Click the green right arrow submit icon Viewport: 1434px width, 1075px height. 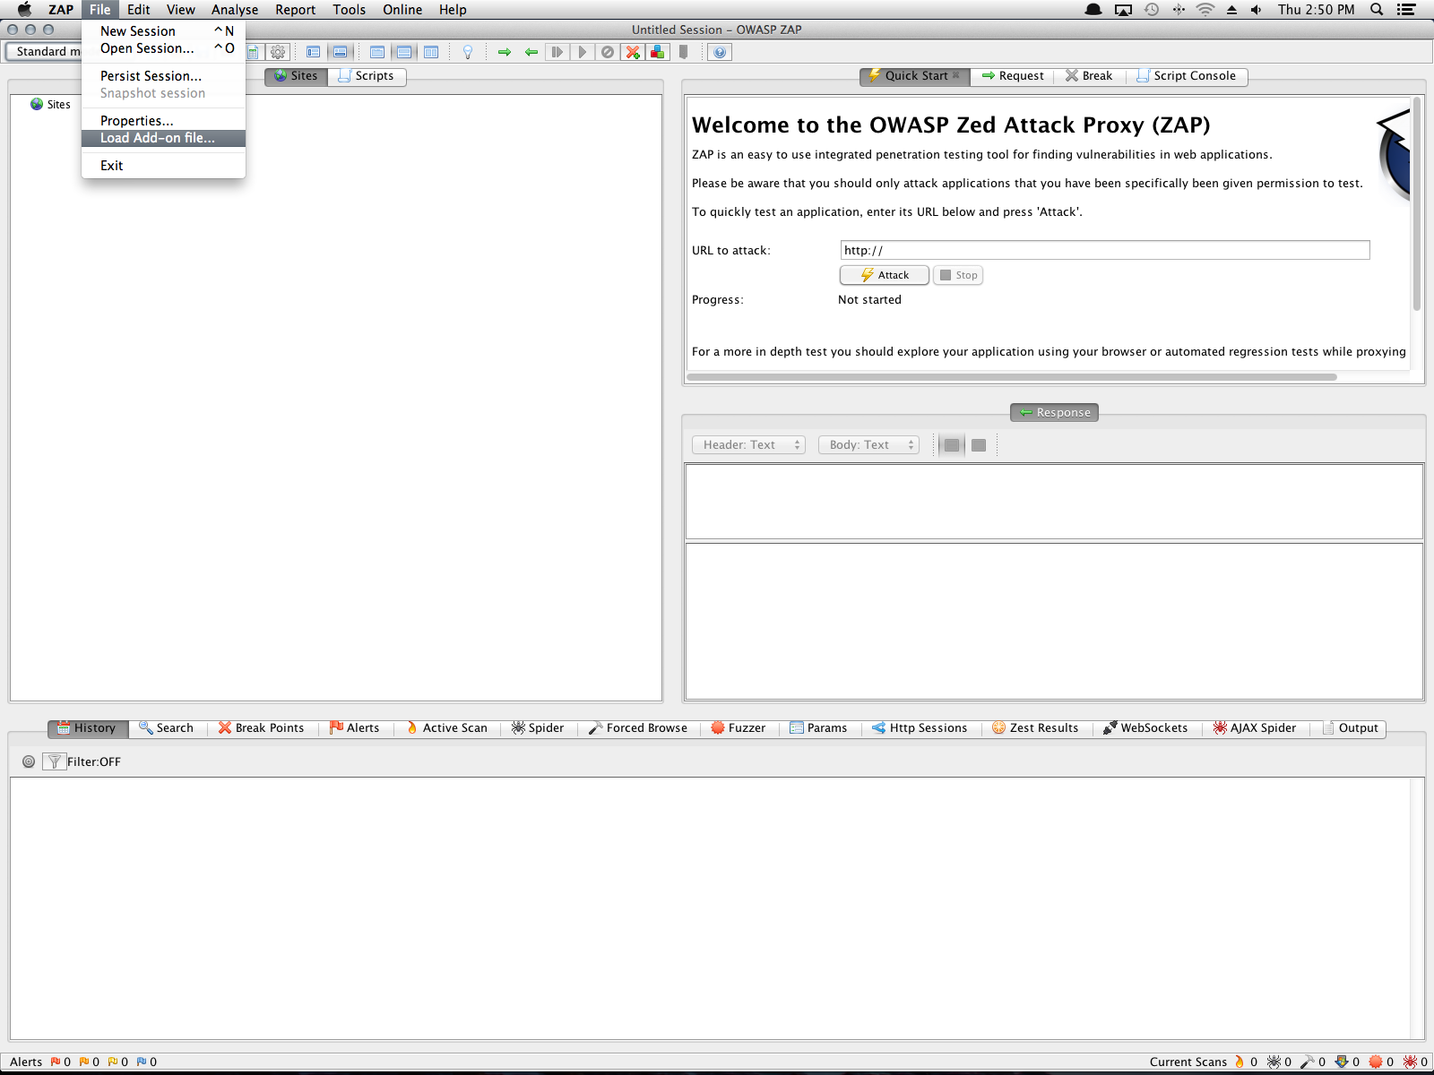click(x=505, y=52)
